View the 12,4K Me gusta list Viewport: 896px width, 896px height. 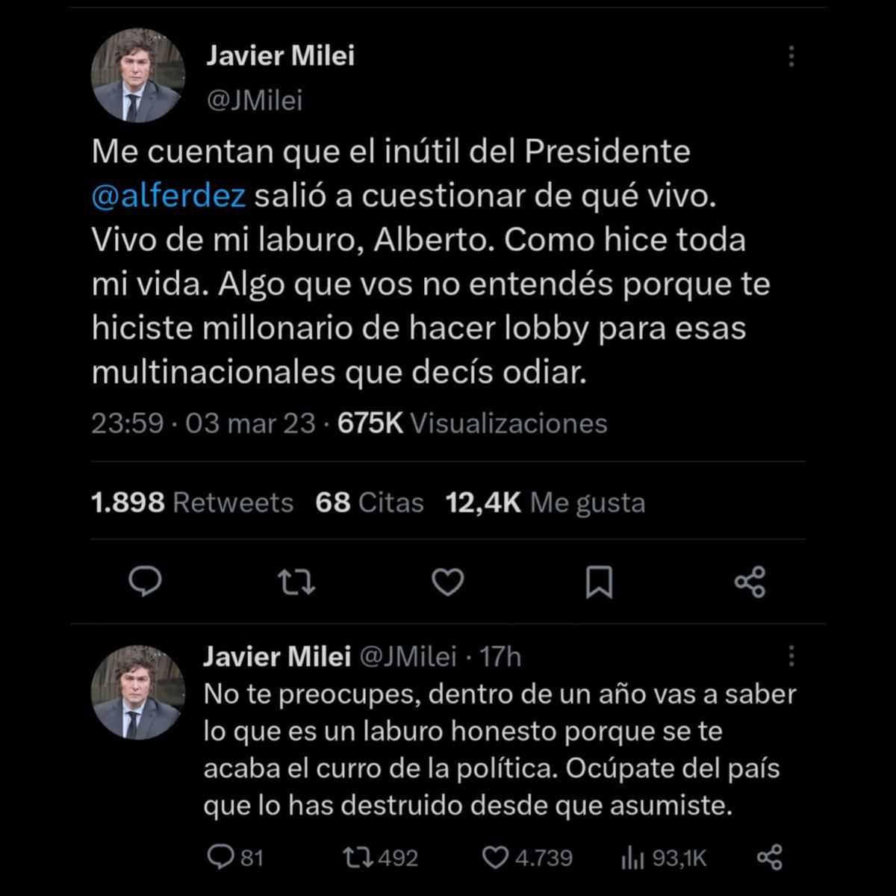click(545, 503)
